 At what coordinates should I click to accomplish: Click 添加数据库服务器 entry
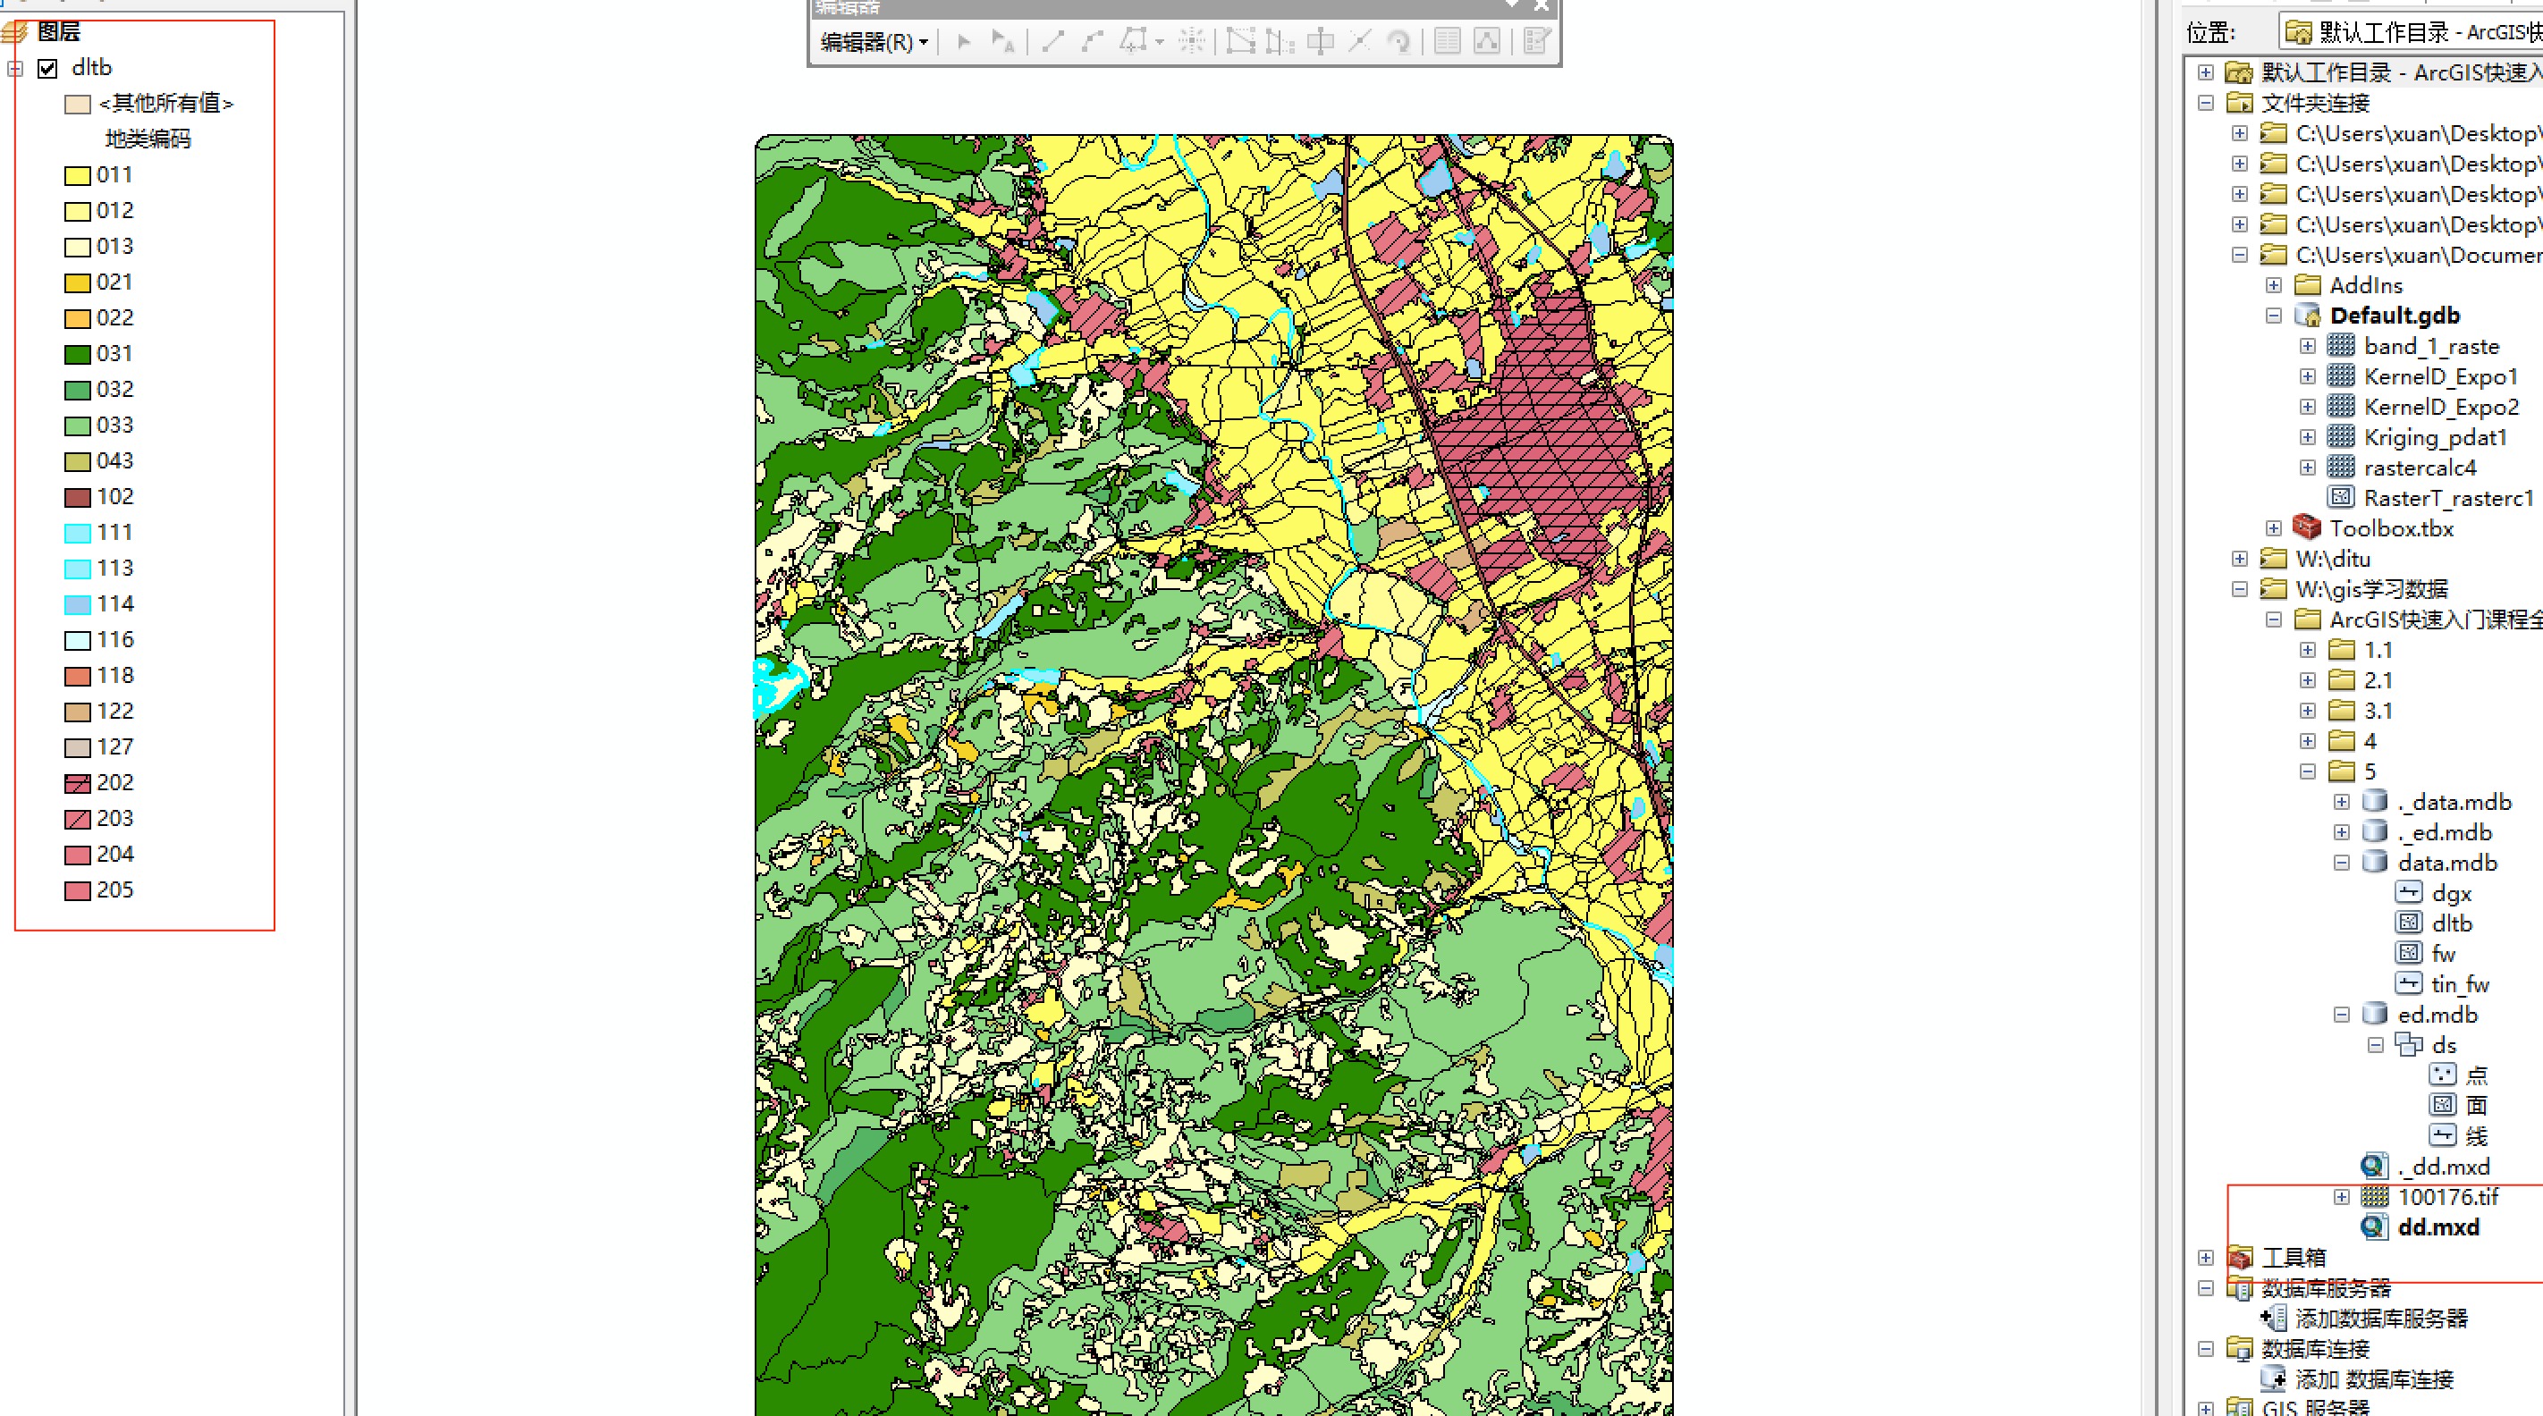click(x=2380, y=1319)
